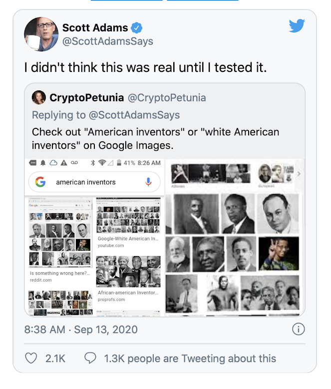
Task: Open Scott Adams' profile picture
Action: coord(40,33)
